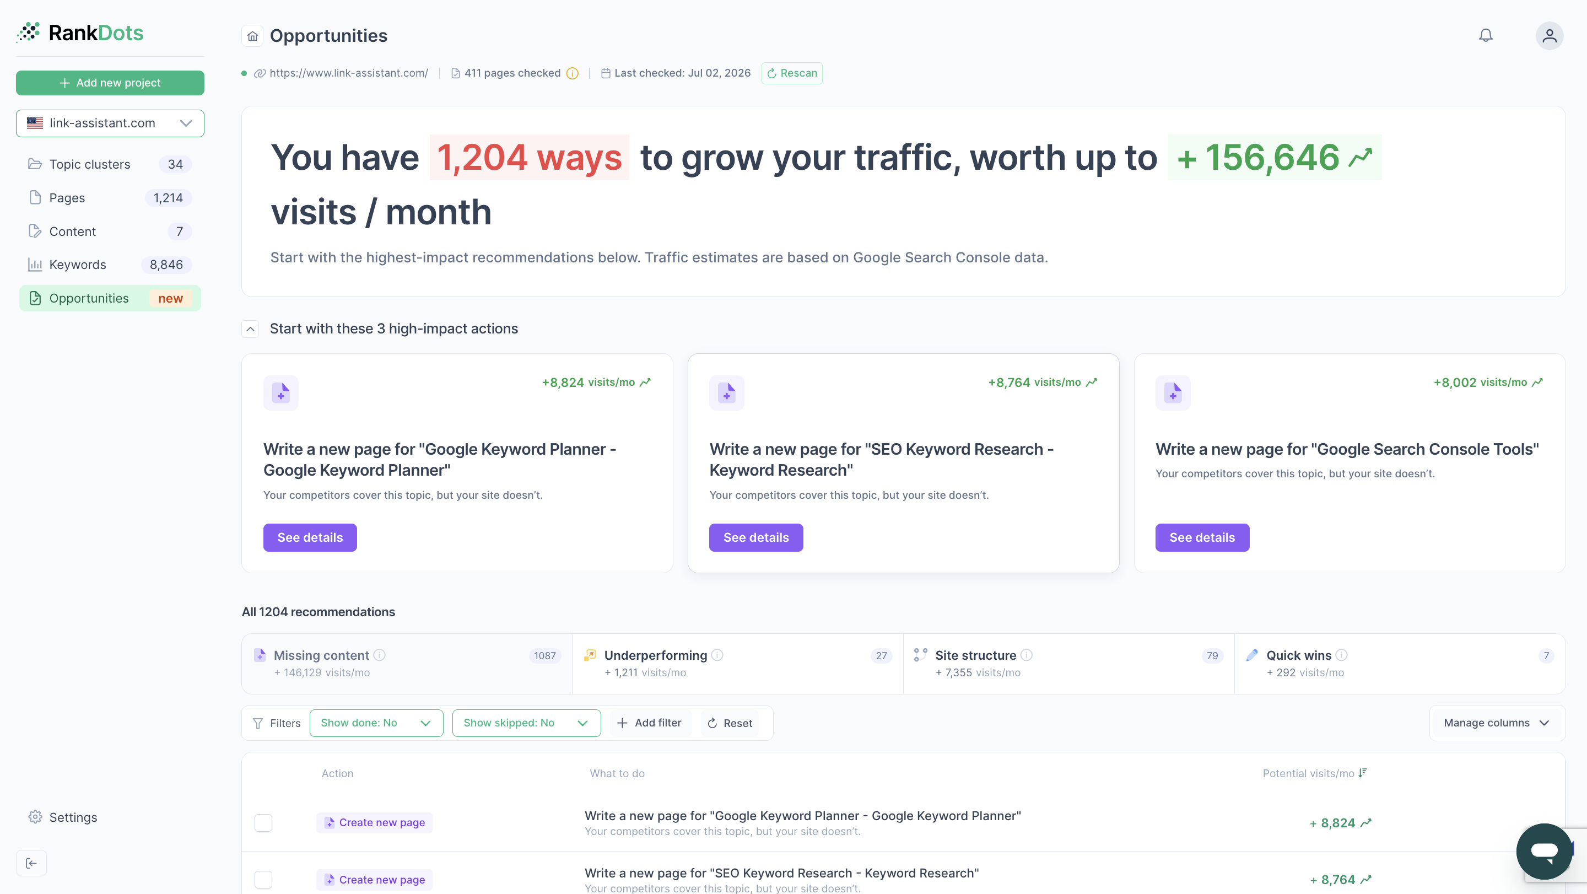Open the chat support bubble
Viewport: 1587px width, 894px height.
[1544, 851]
